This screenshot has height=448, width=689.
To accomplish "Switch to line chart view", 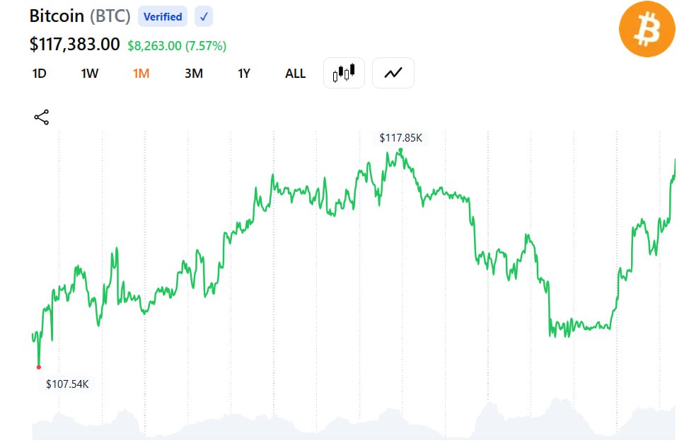I will pyautogui.click(x=393, y=73).
